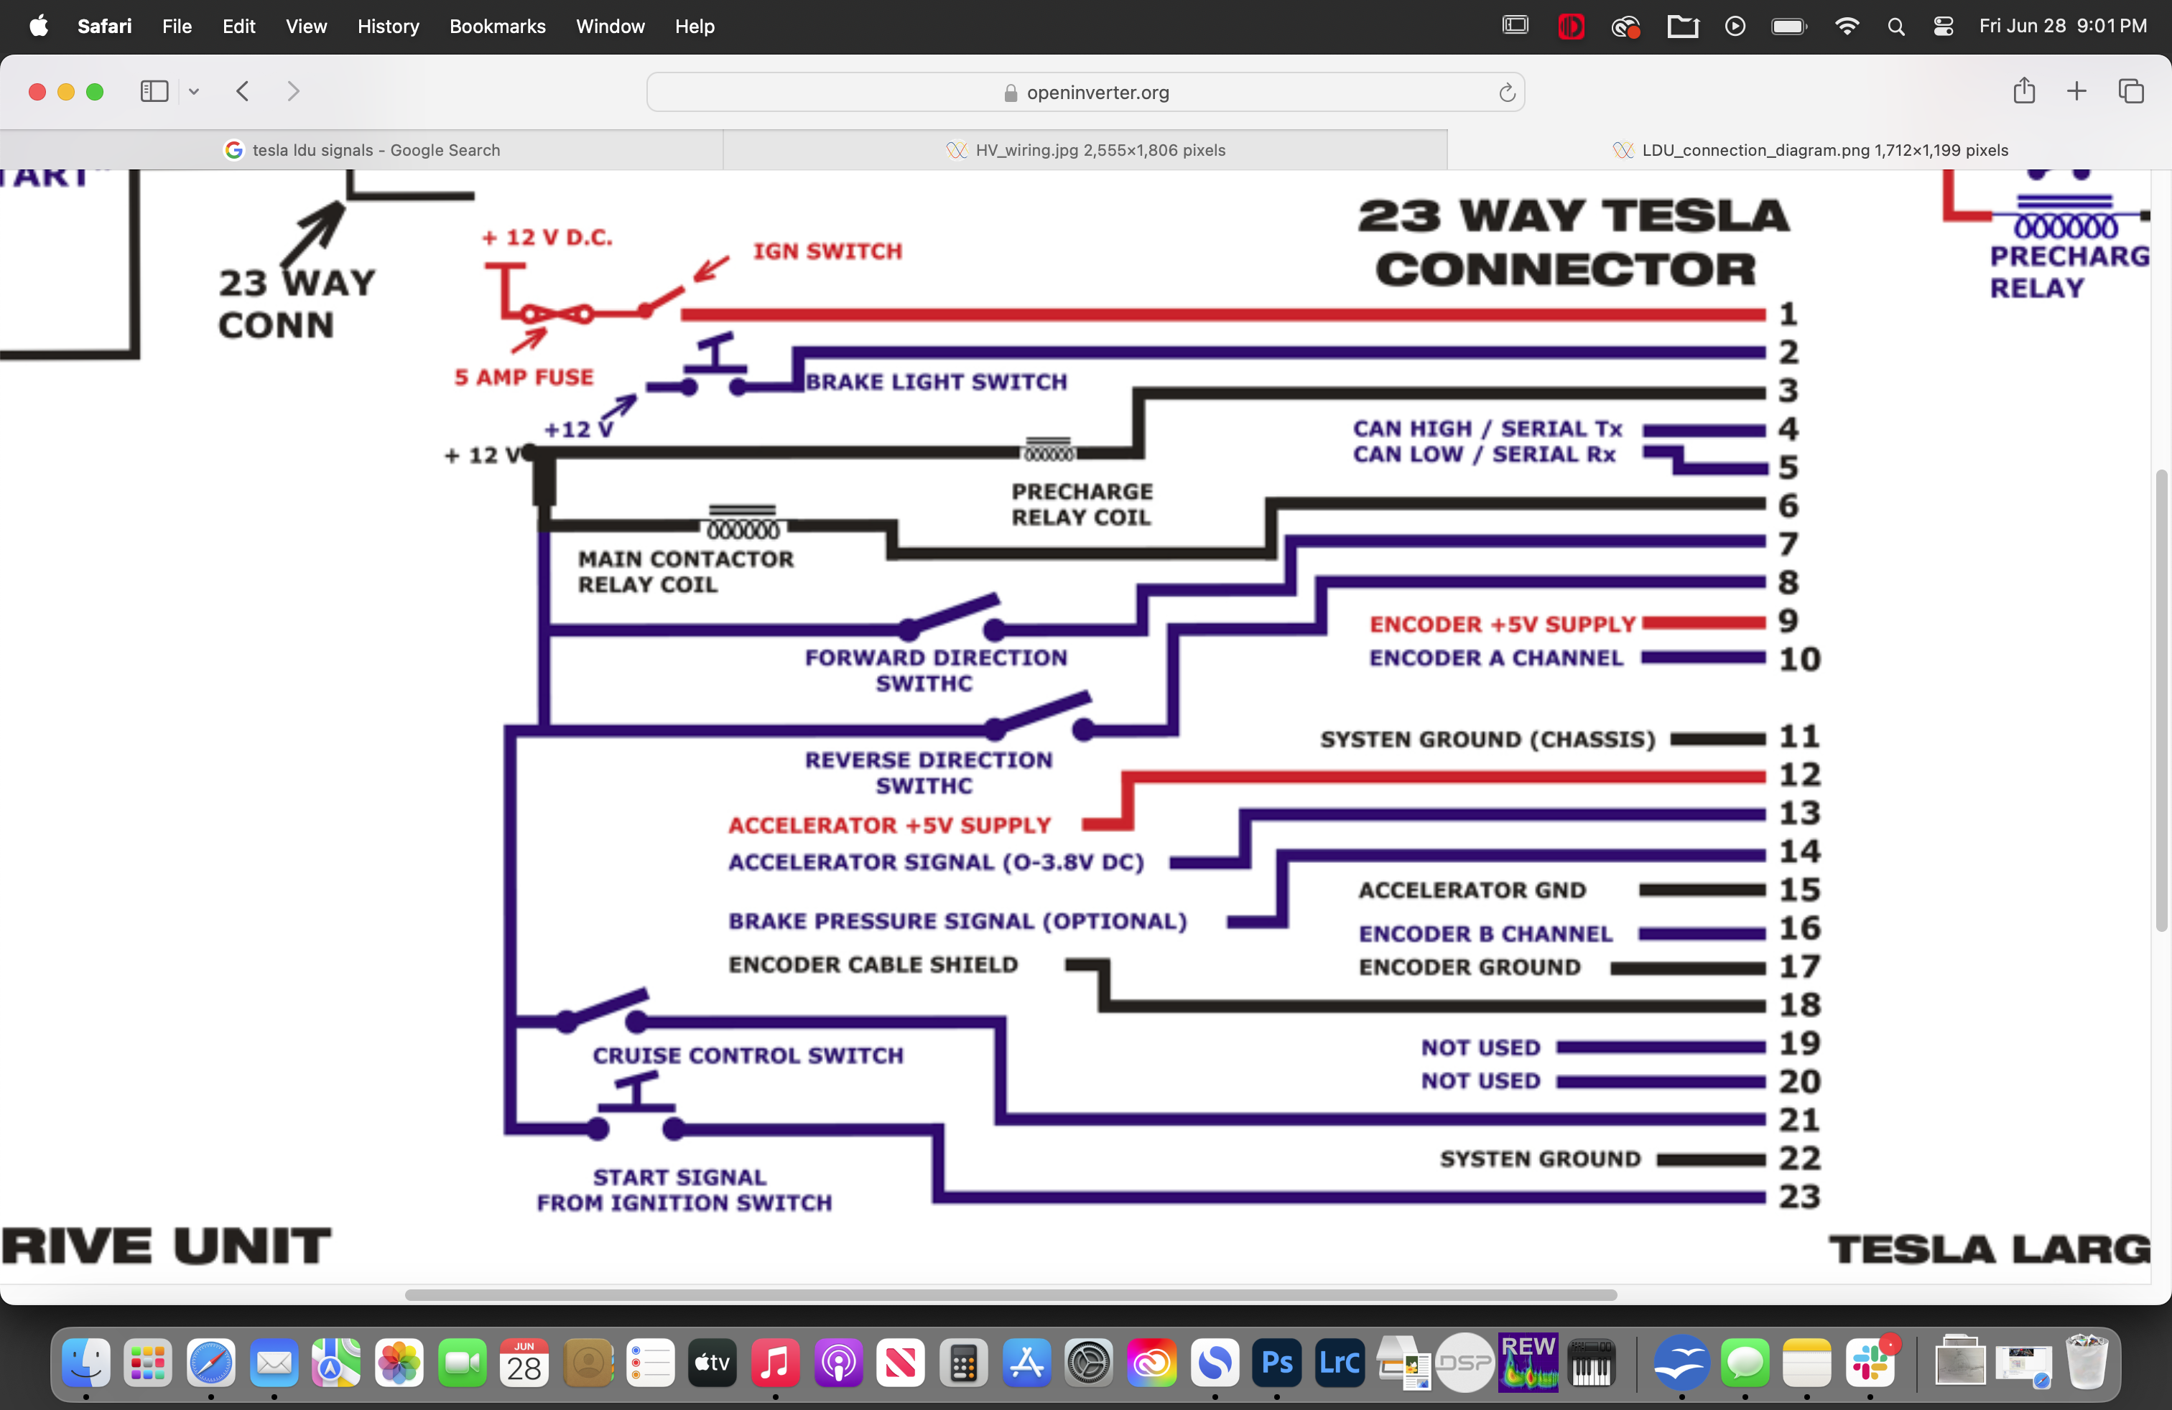Launch REW from the Dock
The width and height of the screenshot is (2172, 1410).
pyautogui.click(x=1528, y=1363)
